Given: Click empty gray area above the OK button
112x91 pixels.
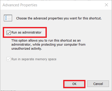Looking at the screenshot, I should (x=74, y=71).
